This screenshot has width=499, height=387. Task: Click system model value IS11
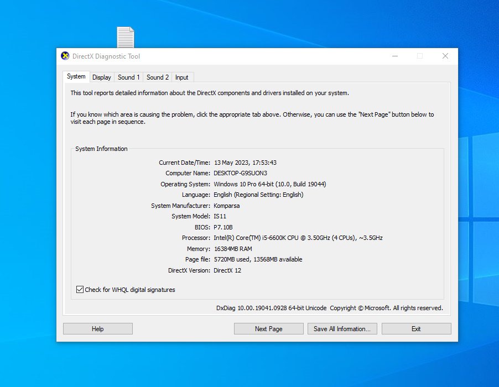(220, 216)
